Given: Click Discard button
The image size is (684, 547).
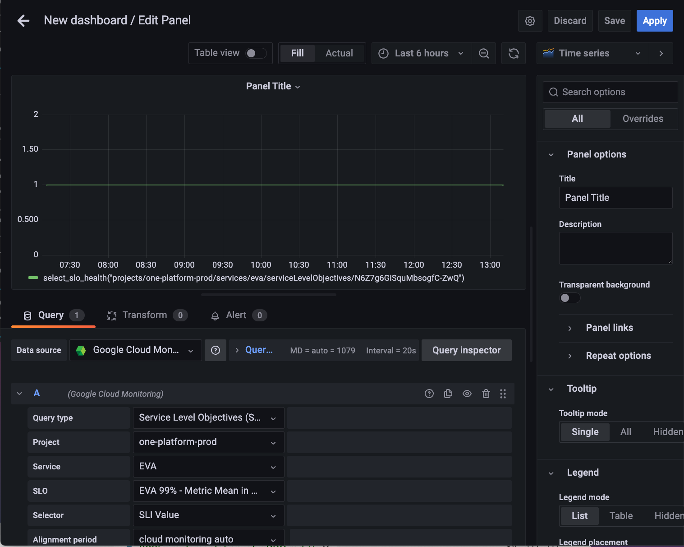Looking at the screenshot, I should pyautogui.click(x=570, y=21).
